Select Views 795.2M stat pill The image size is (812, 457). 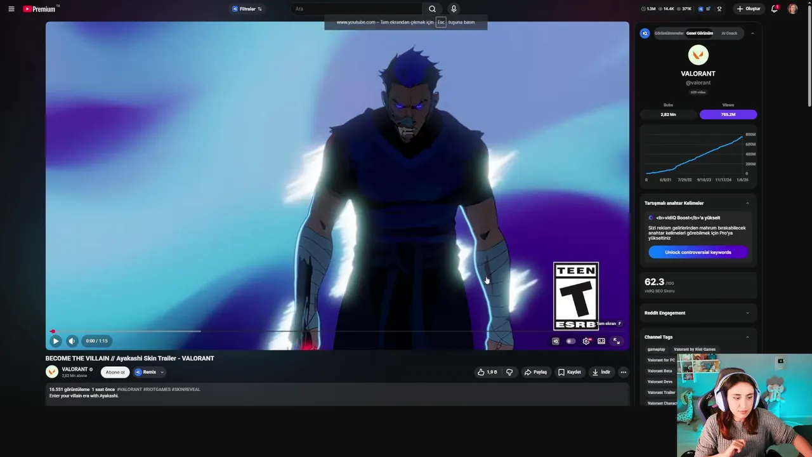(728, 114)
